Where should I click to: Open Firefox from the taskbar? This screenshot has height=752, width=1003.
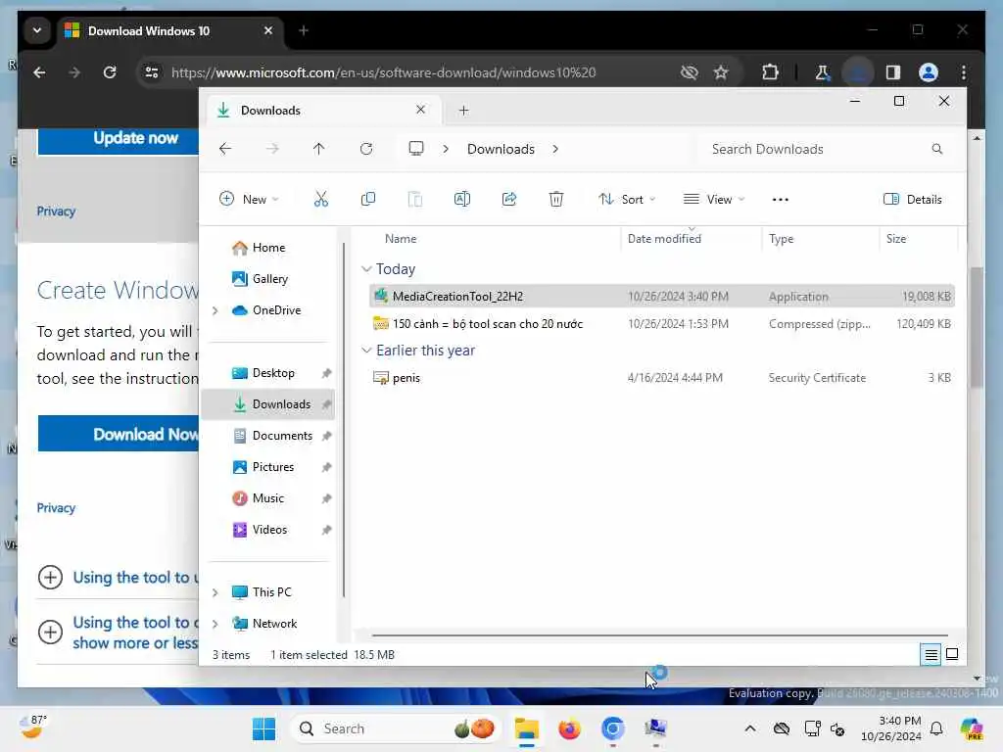pos(569,728)
